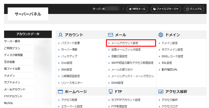
Task: Open 動作確認URL
Action: click(170, 70)
